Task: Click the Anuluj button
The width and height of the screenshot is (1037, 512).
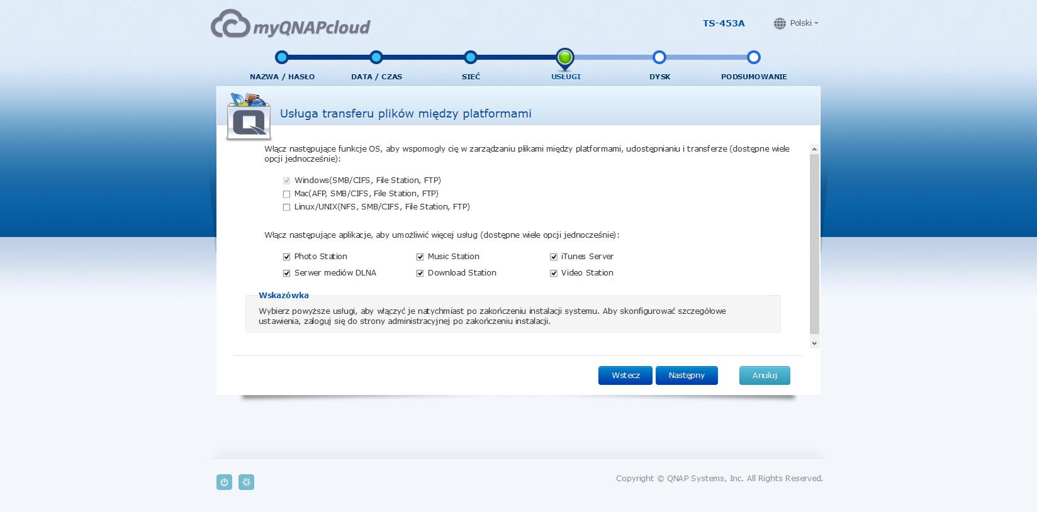Action: coord(765,376)
